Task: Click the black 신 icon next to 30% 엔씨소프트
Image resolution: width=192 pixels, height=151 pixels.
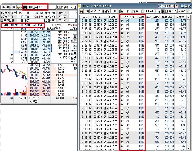Action: 25,7
